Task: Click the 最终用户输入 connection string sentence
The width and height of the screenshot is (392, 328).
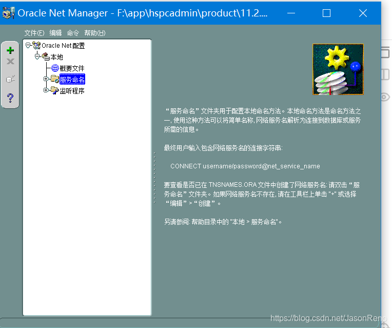Action: point(223,148)
